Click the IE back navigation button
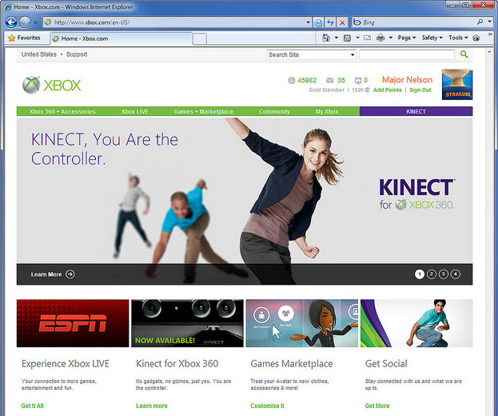The width and height of the screenshot is (498, 416). point(11,22)
